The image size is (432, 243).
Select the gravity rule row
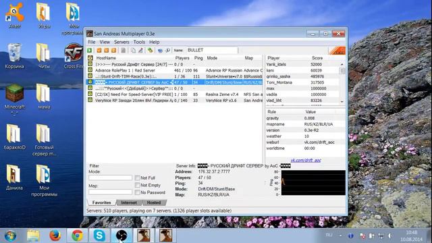305,118
